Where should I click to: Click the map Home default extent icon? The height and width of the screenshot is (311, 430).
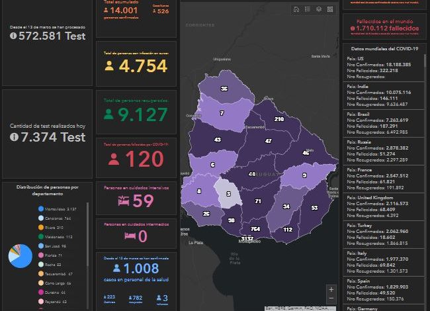point(296,9)
